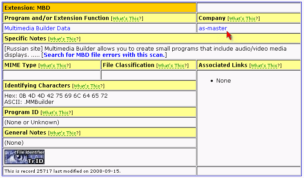The height and width of the screenshot is (178, 304).
Task: Click the File Classification heading
Action: point(129,65)
